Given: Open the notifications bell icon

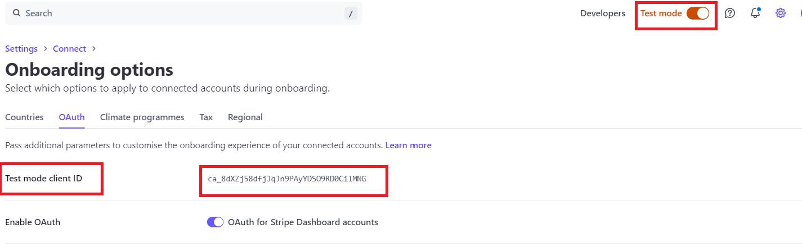Looking at the screenshot, I should pos(755,13).
